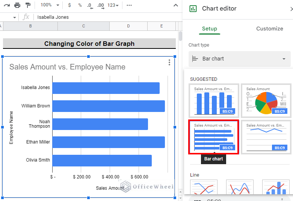Apply percent format icon
The width and height of the screenshot is (293, 201).
point(80,5)
